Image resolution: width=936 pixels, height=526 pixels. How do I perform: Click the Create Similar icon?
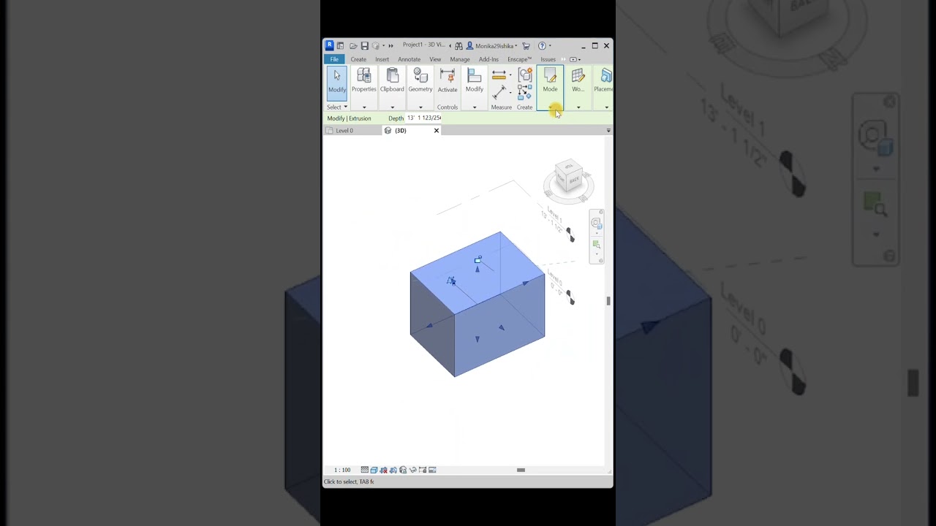click(x=524, y=93)
